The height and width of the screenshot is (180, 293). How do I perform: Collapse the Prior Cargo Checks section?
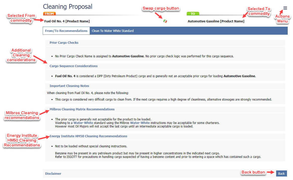[64, 43]
